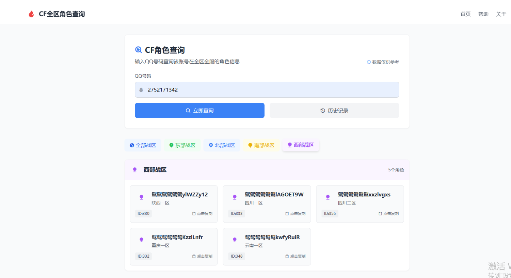Click the flame logo icon in the header
The image size is (511, 278).
[31, 14]
